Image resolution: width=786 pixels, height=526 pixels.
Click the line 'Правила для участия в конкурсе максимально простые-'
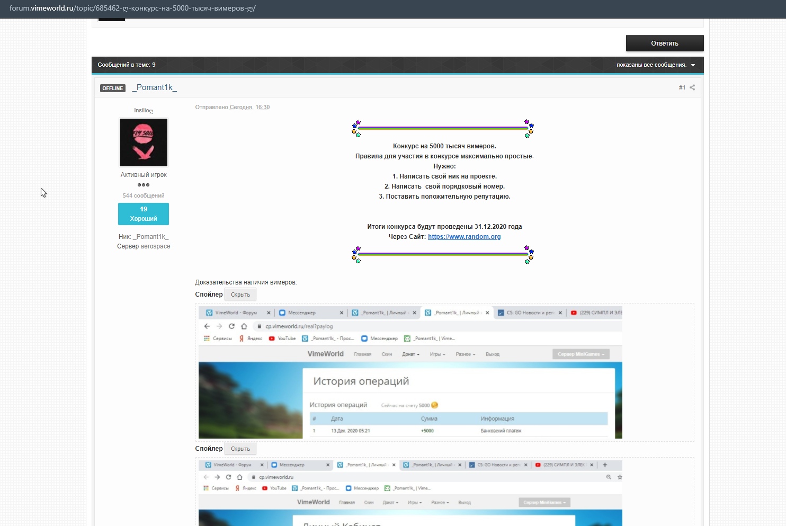coord(445,156)
